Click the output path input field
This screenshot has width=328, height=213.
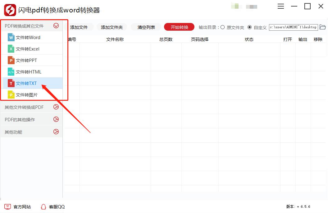(294, 27)
